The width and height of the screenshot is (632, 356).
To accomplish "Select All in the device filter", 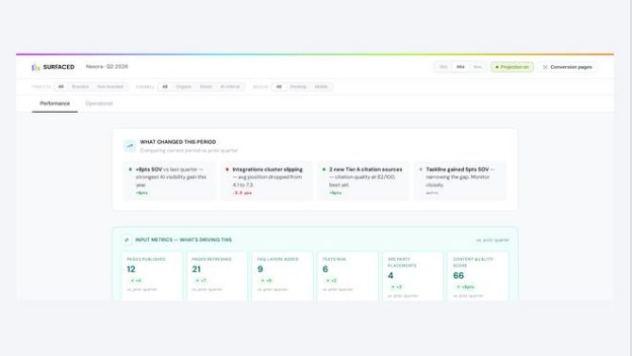I will [x=278, y=87].
